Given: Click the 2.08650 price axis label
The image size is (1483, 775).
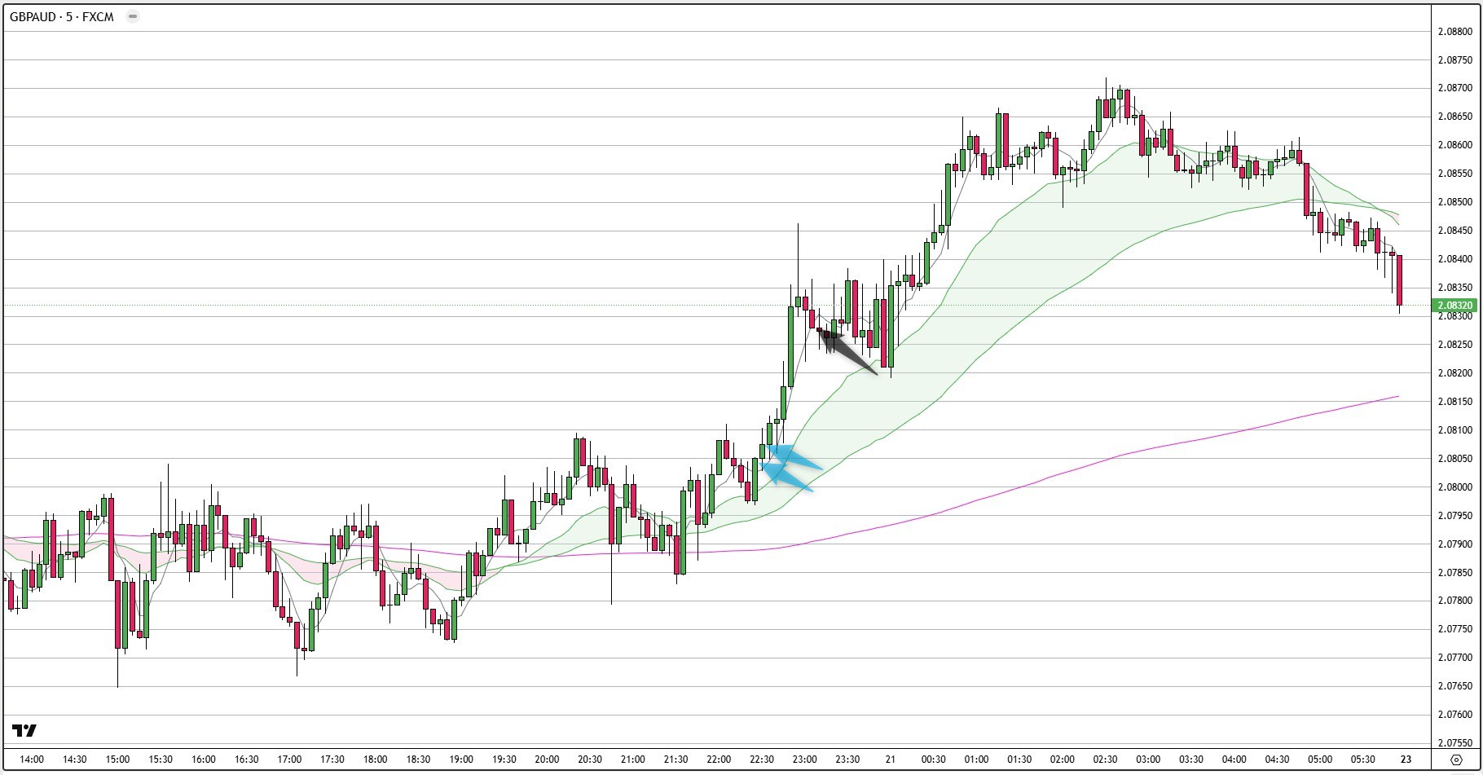Looking at the screenshot, I should 1454,117.
